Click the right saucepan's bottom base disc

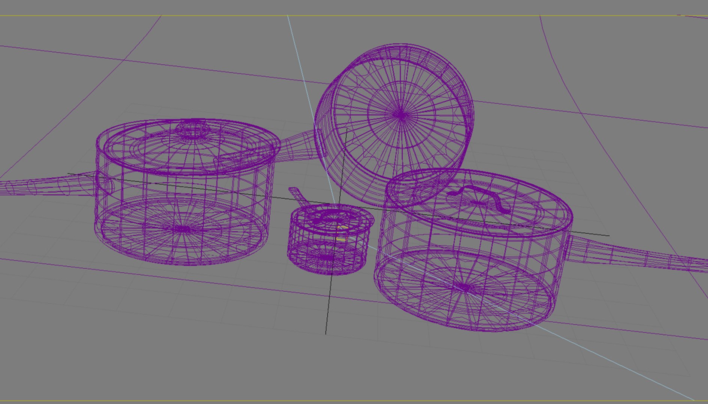[x=465, y=289]
